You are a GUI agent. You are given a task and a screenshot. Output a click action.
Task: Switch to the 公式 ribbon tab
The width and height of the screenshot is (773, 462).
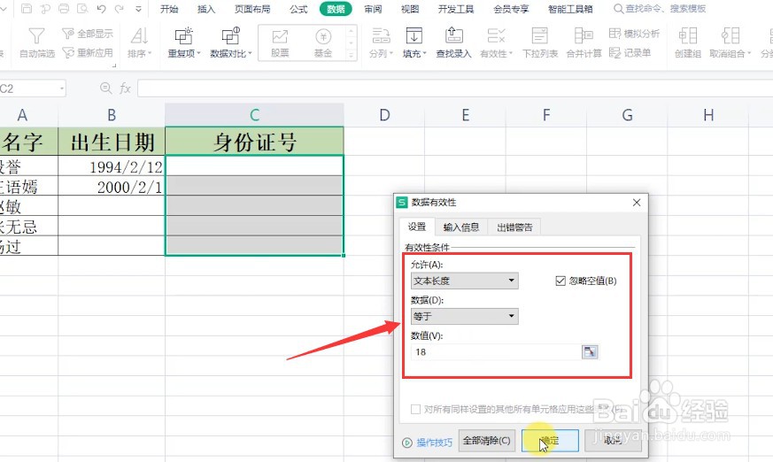point(298,9)
